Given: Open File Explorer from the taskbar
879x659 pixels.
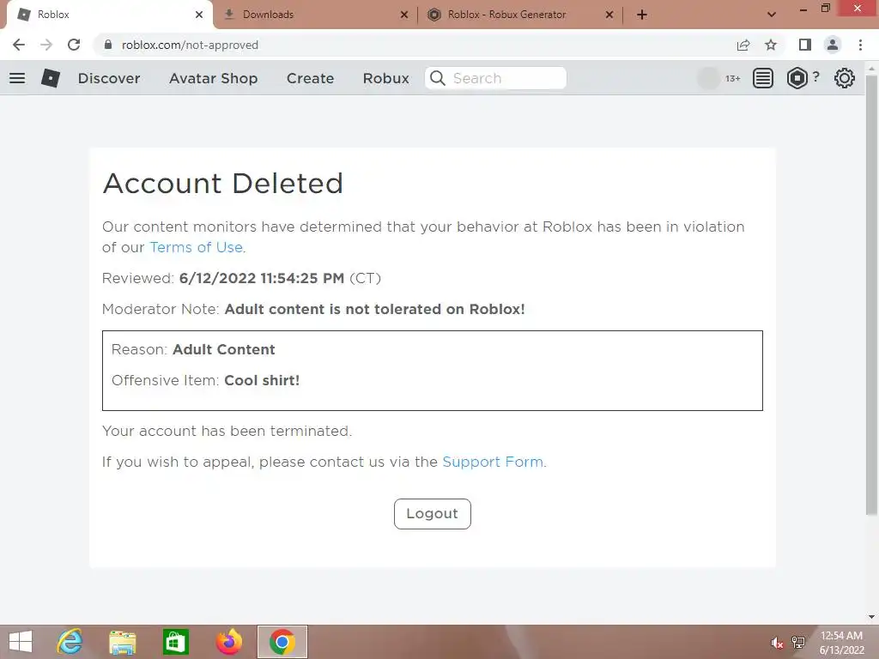Looking at the screenshot, I should (123, 642).
